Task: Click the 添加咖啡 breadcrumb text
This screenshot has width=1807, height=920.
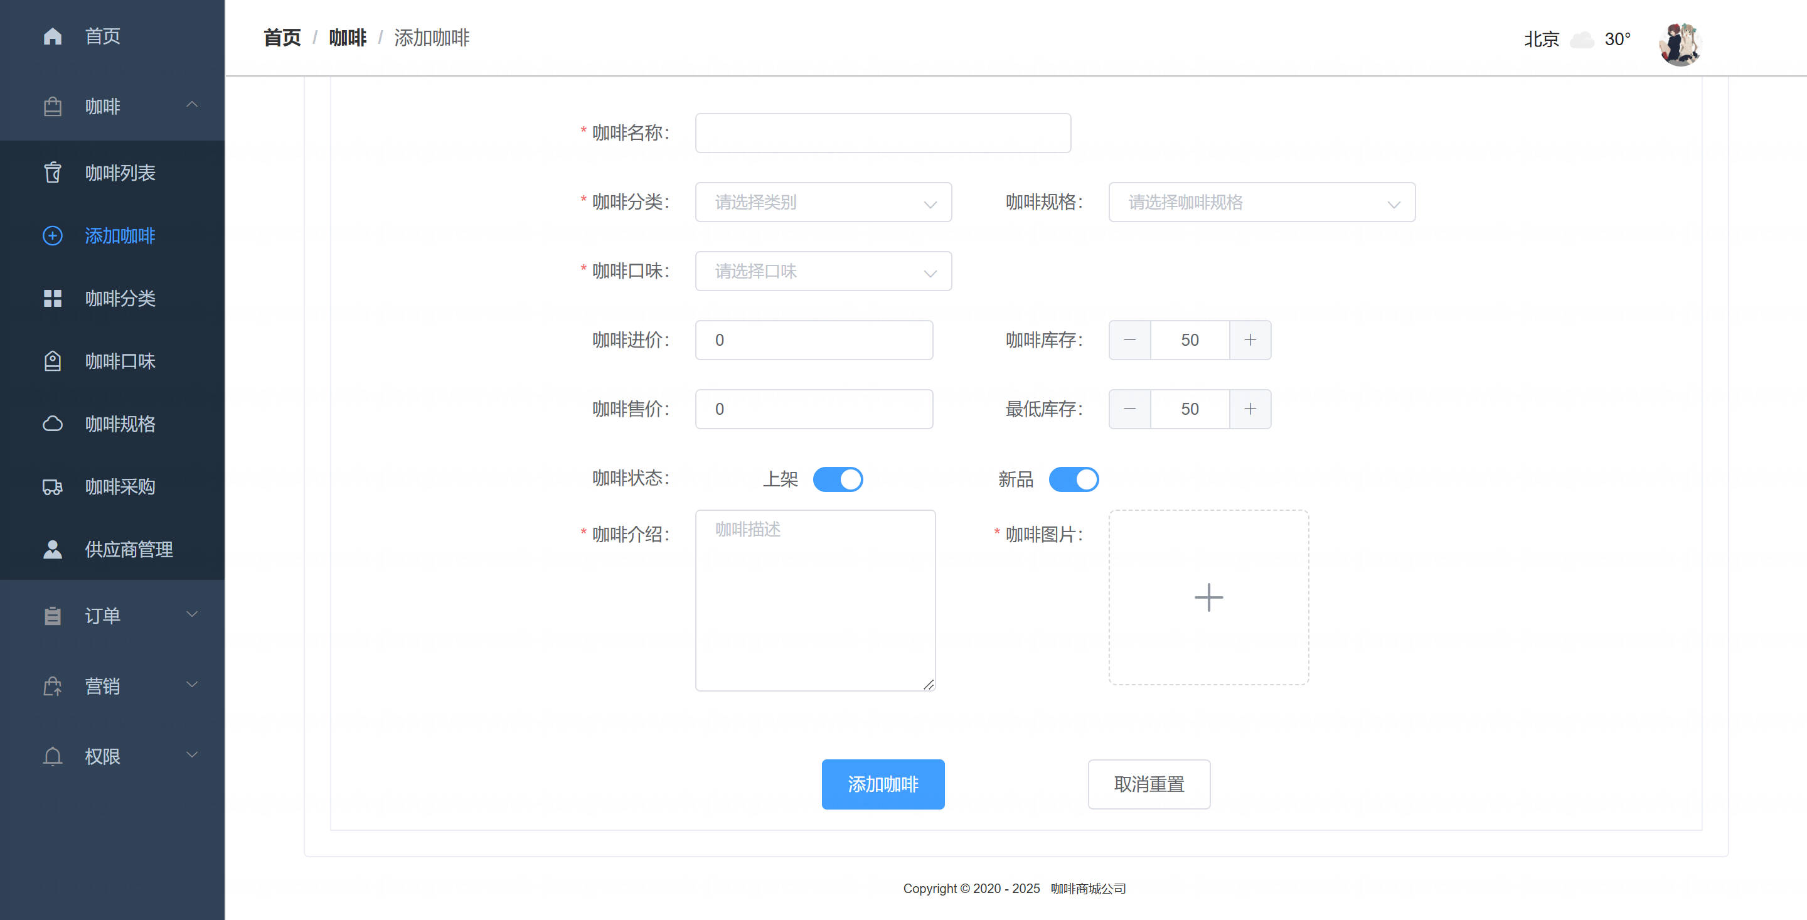Action: tap(432, 38)
